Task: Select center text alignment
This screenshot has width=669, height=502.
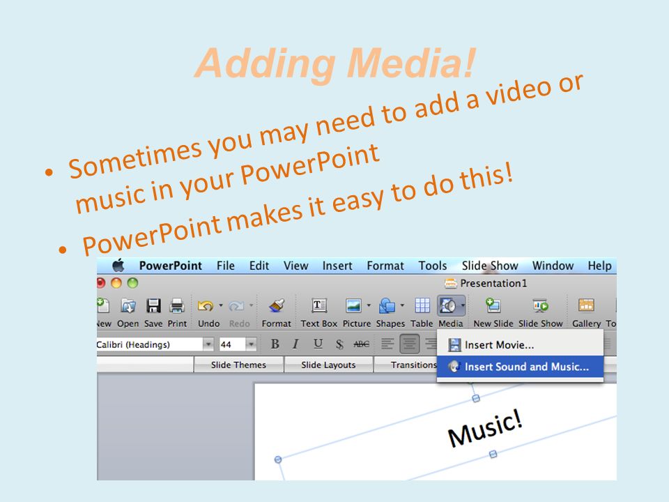Action: click(x=410, y=344)
